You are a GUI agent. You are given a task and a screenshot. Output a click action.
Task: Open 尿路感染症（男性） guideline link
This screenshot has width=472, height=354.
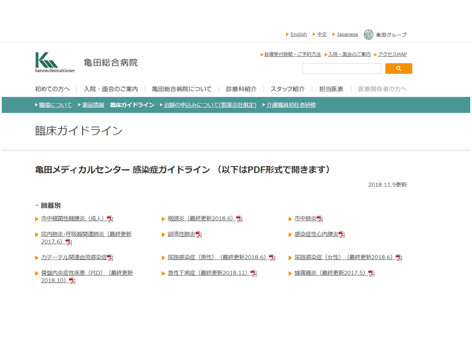point(217,257)
